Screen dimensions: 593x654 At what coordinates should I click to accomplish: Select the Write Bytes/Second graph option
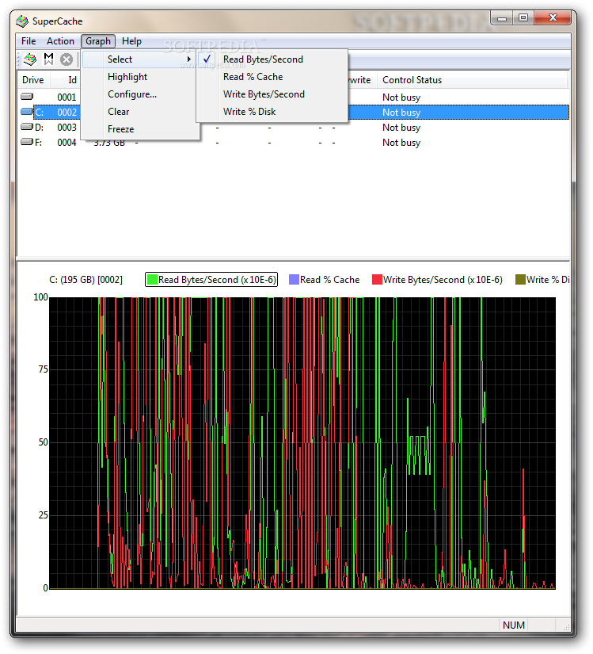coord(272,94)
